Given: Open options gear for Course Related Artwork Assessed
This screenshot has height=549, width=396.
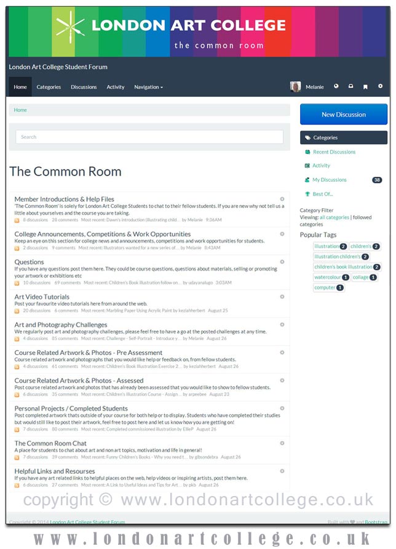Looking at the screenshot, I should 282,380.
